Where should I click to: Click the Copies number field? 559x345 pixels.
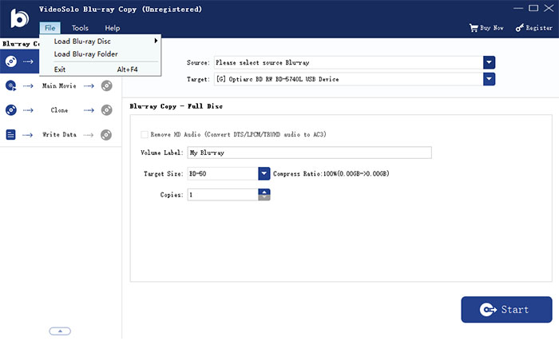coord(223,195)
